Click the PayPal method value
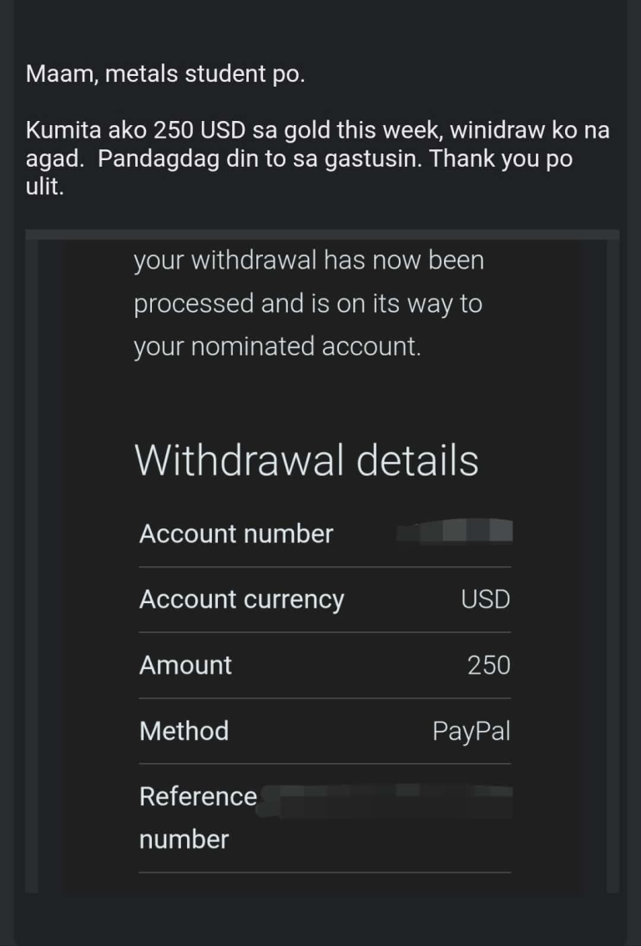 pyautogui.click(x=471, y=731)
